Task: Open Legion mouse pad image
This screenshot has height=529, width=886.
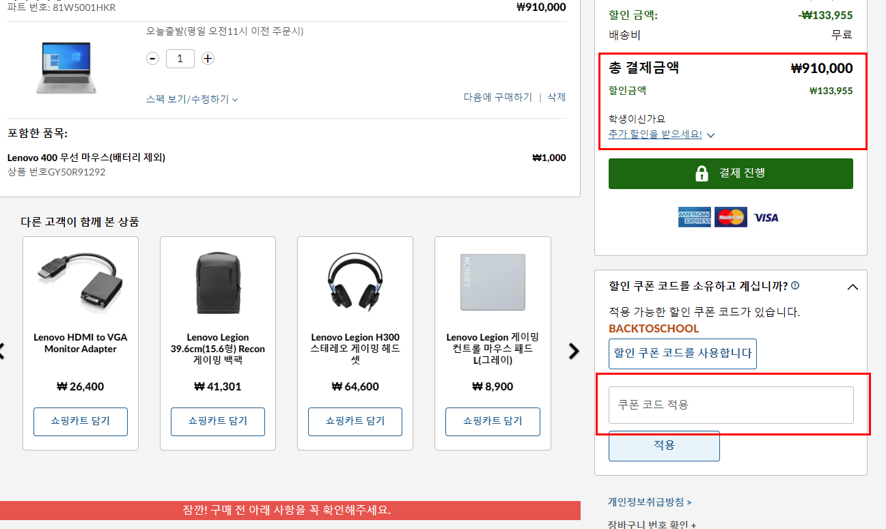Action: point(493,282)
